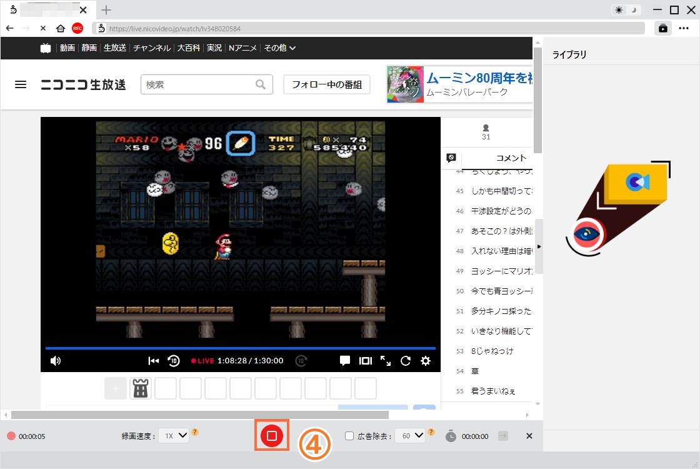Click the page horizontal scrollbar

pos(199,415)
